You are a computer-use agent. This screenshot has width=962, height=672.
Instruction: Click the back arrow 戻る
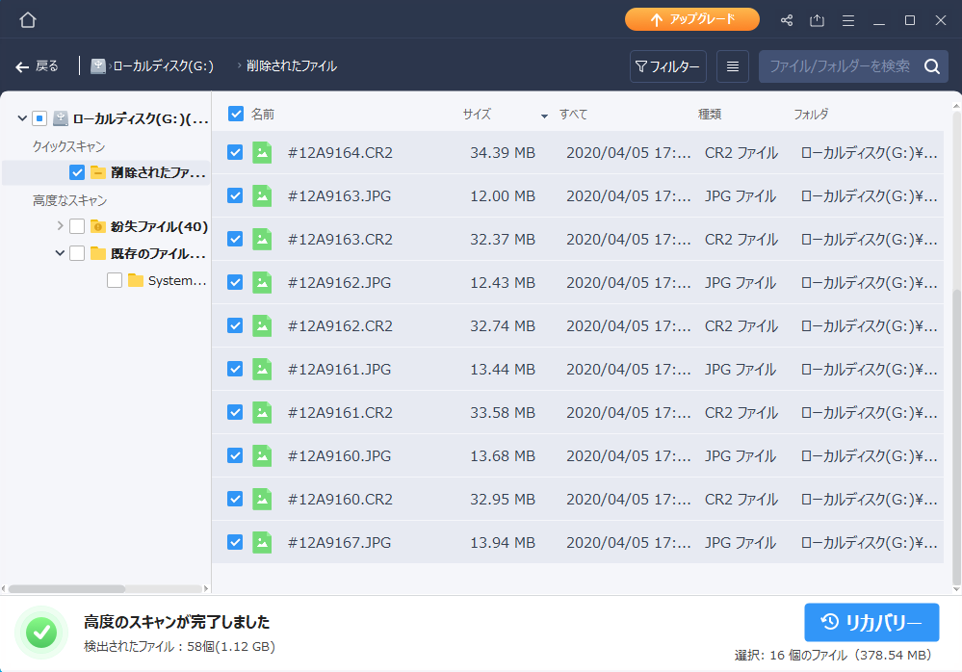[x=38, y=66]
